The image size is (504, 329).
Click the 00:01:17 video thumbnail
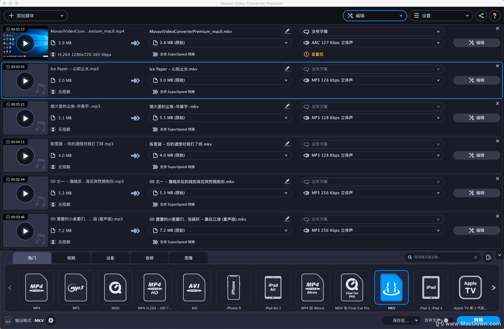[x=26, y=43]
